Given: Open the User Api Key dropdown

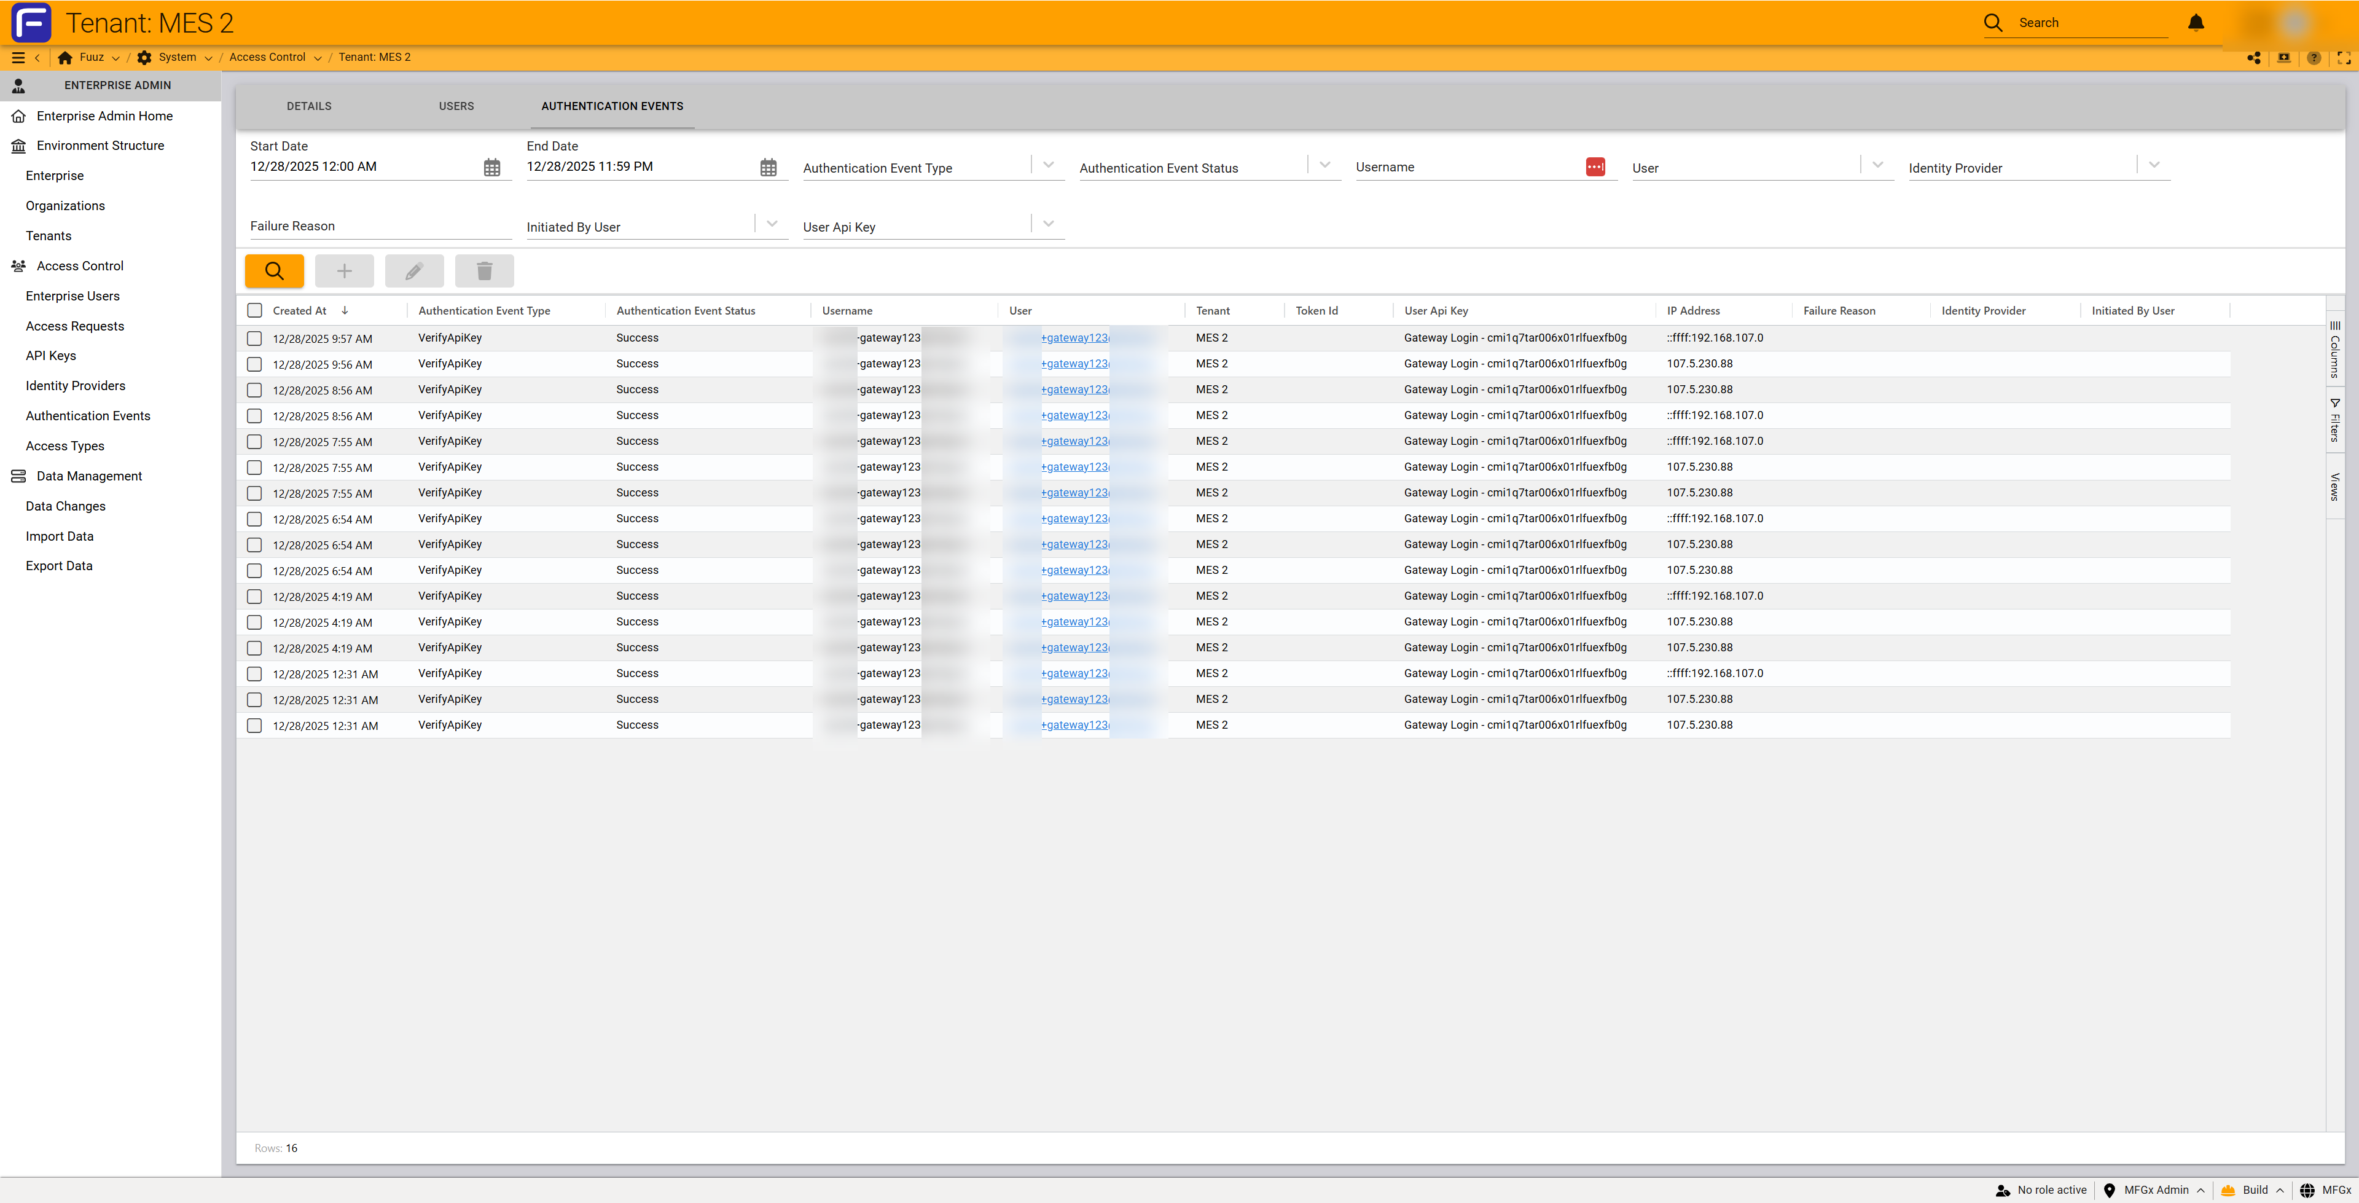Looking at the screenshot, I should pyautogui.click(x=1049, y=224).
